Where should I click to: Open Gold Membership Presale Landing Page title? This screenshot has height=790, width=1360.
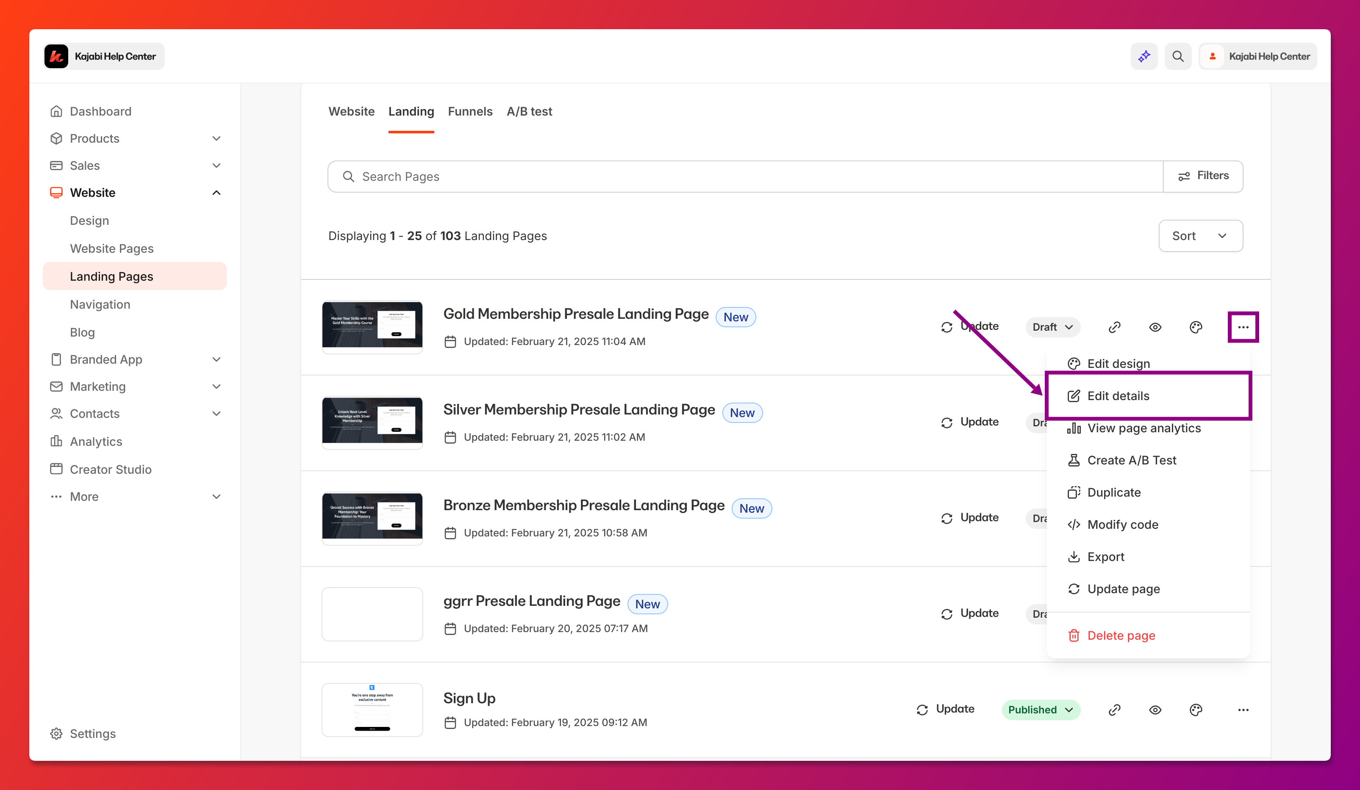point(576,314)
